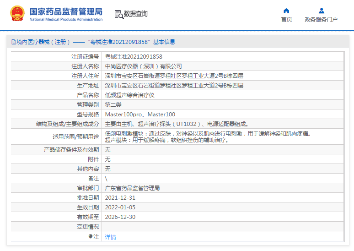Click the lightbulb icon beside 注
This screenshot has height=251, width=354.
tap(90, 236)
